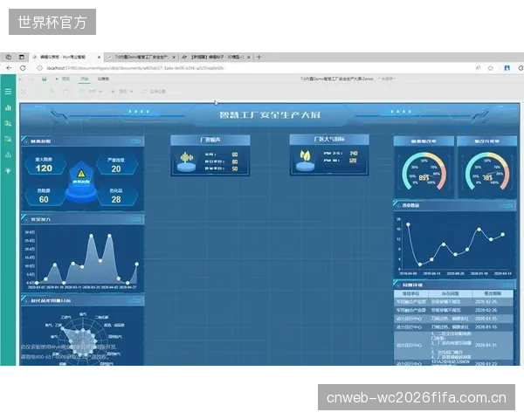Click the read aloud A icon
The image size is (524, 419).
[x=478, y=68]
